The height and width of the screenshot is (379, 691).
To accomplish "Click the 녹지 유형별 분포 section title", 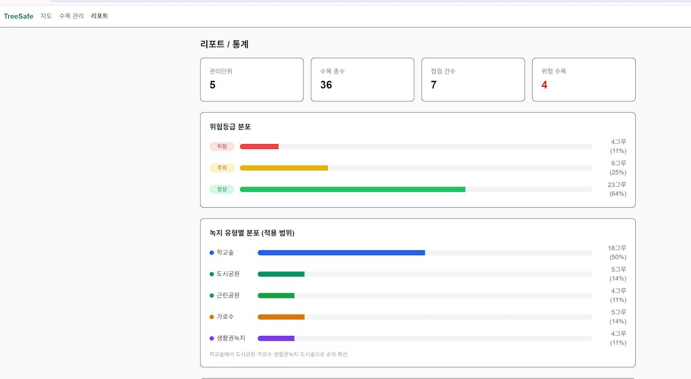I will [252, 233].
